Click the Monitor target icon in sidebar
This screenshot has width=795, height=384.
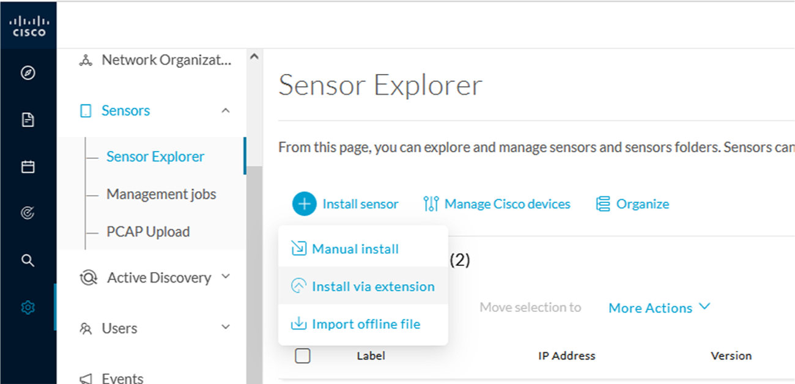pyautogui.click(x=28, y=213)
